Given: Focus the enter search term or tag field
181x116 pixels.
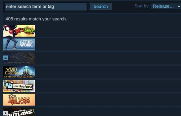Looking at the screenshot, I should tap(46, 7).
